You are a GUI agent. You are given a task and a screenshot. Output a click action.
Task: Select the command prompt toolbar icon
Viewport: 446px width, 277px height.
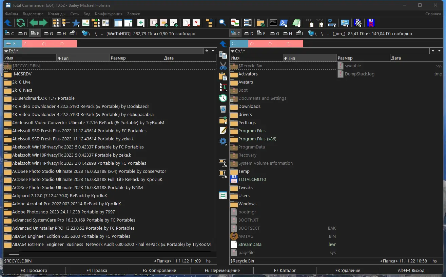pos(273,23)
